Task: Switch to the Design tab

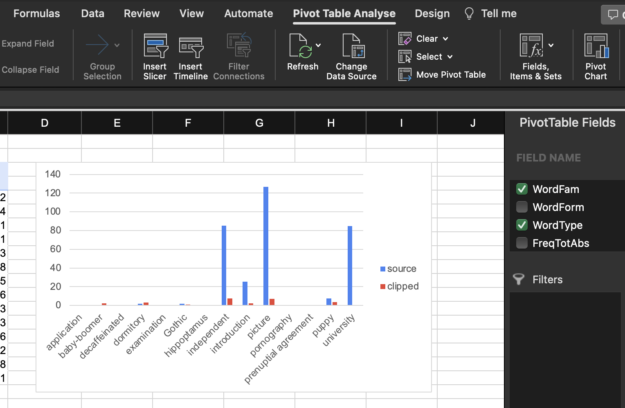Action: 432,13
